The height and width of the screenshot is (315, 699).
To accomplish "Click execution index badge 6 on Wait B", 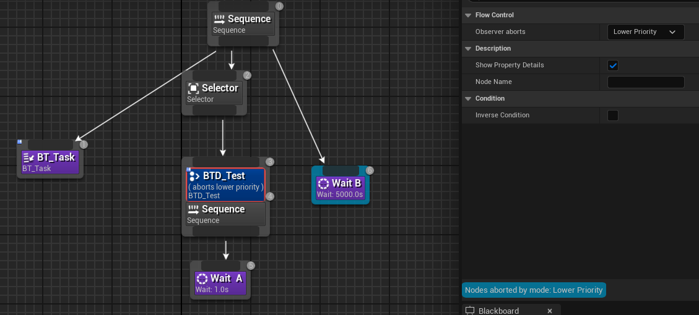I will pyautogui.click(x=370, y=170).
